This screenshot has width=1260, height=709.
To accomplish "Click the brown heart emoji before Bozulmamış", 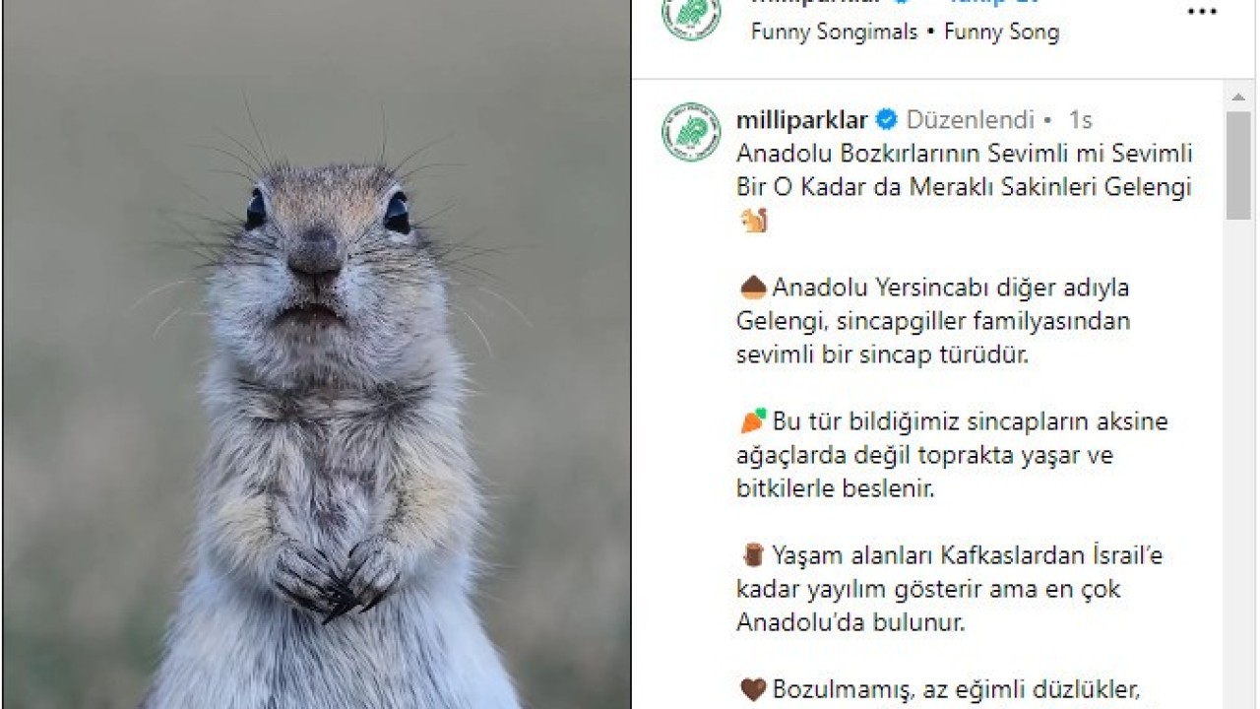I will pos(753,688).
